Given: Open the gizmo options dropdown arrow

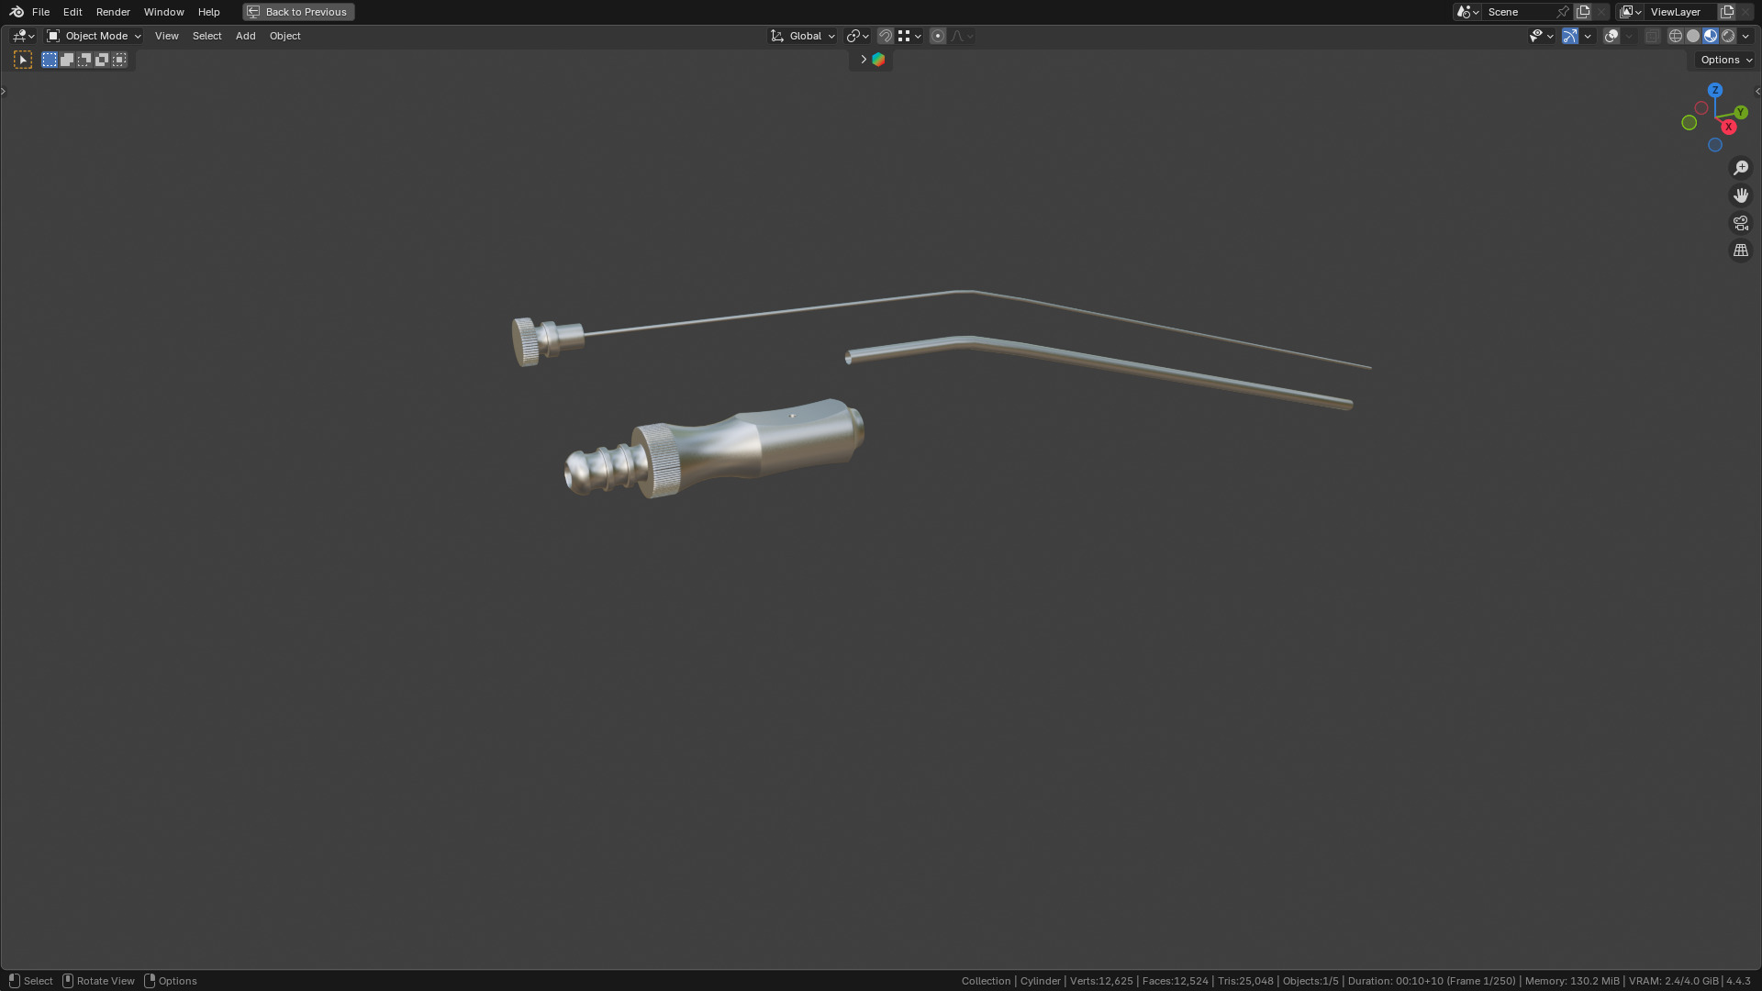Looking at the screenshot, I should coord(1588,36).
